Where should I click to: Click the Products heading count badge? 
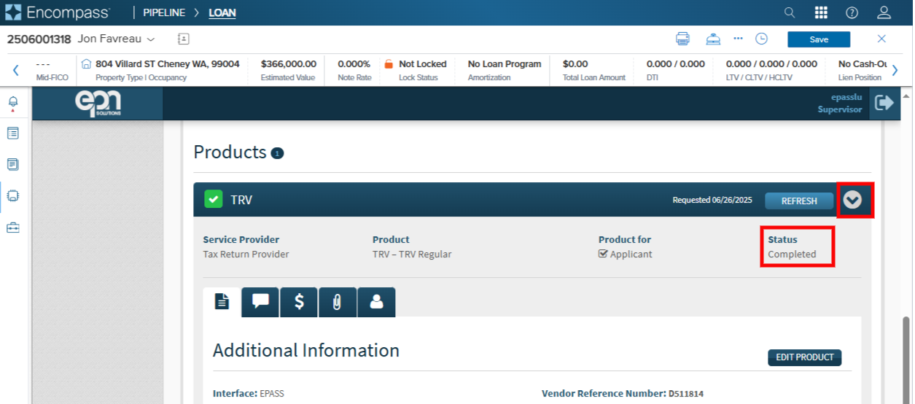tap(277, 153)
